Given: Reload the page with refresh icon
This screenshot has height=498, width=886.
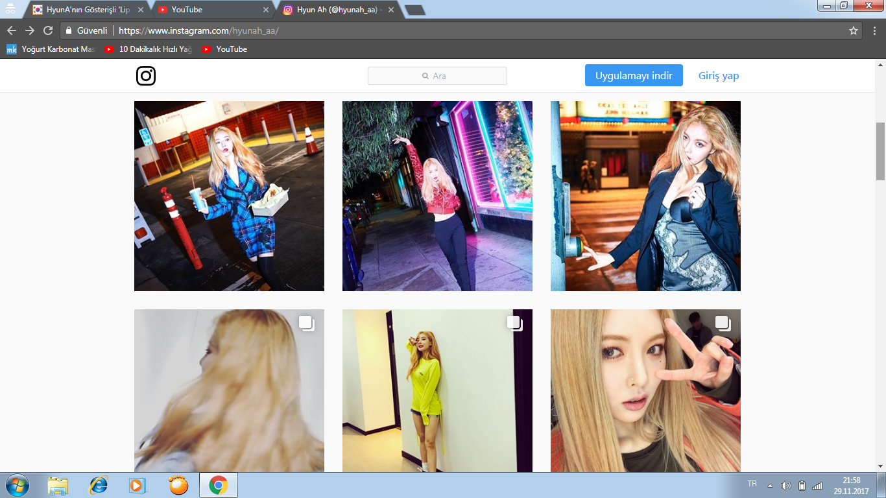Looking at the screenshot, I should tap(48, 30).
